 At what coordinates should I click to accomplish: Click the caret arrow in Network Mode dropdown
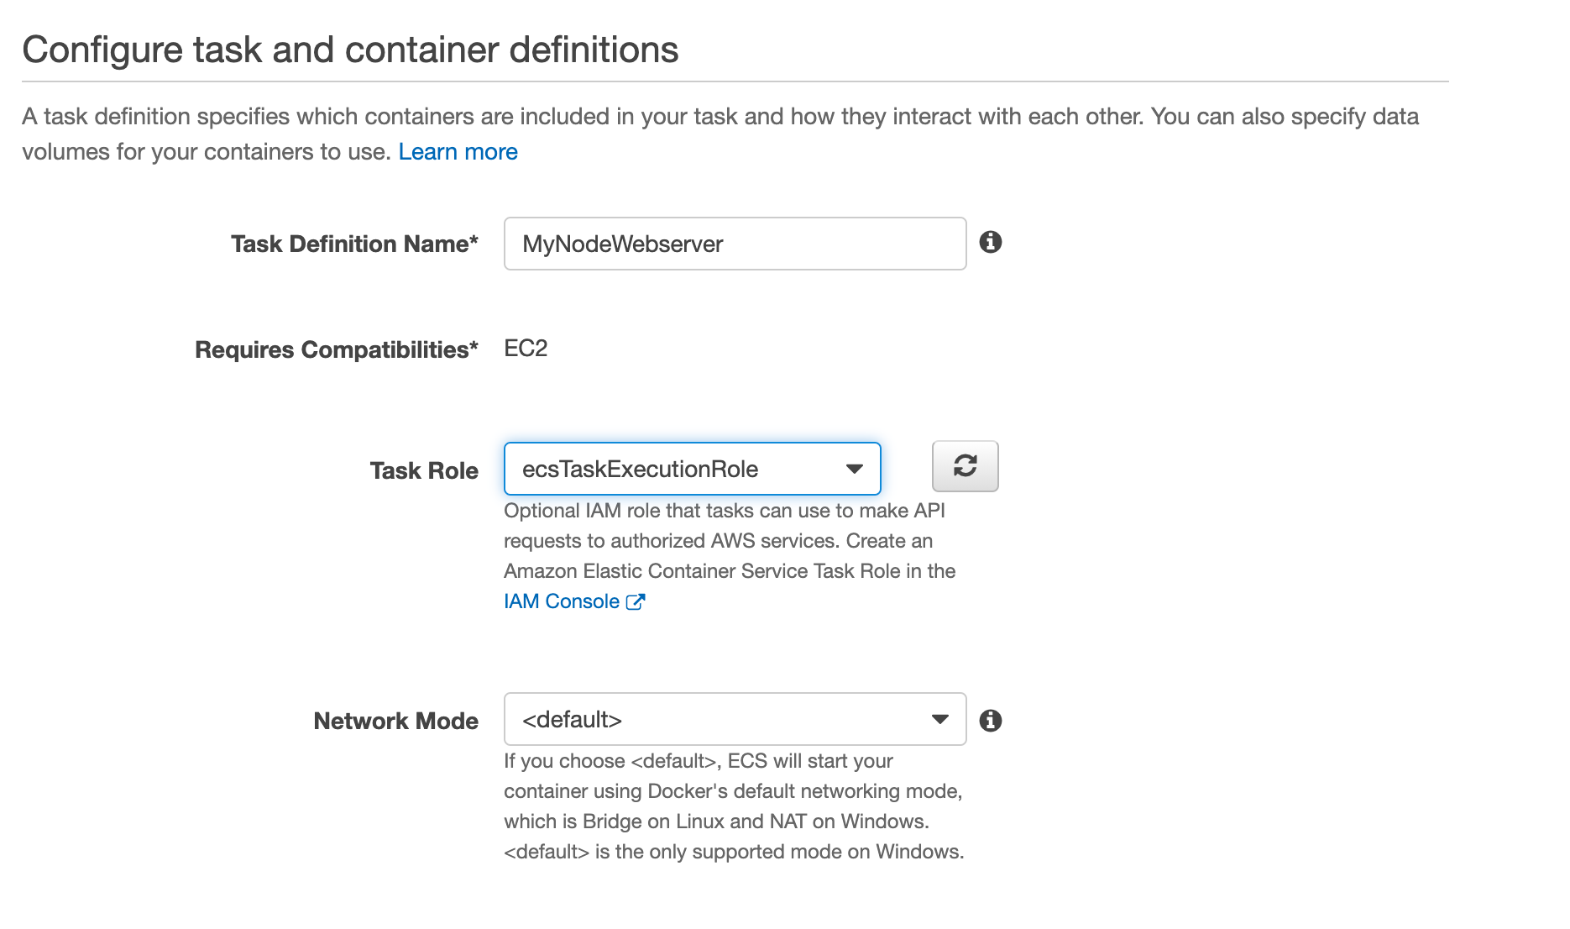point(939,719)
